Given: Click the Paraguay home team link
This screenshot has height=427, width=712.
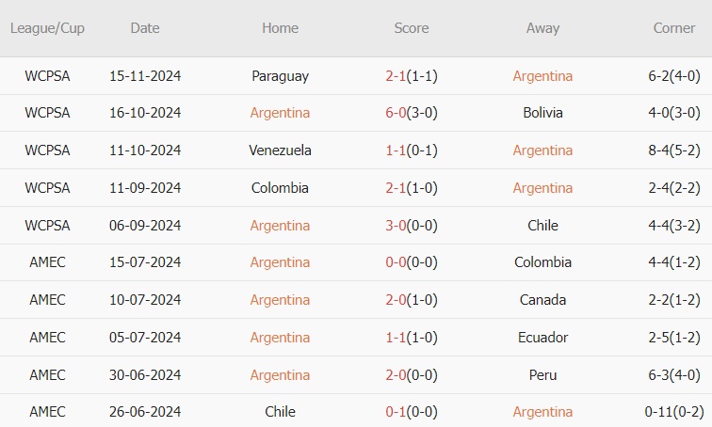Looking at the screenshot, I should 280,76.
